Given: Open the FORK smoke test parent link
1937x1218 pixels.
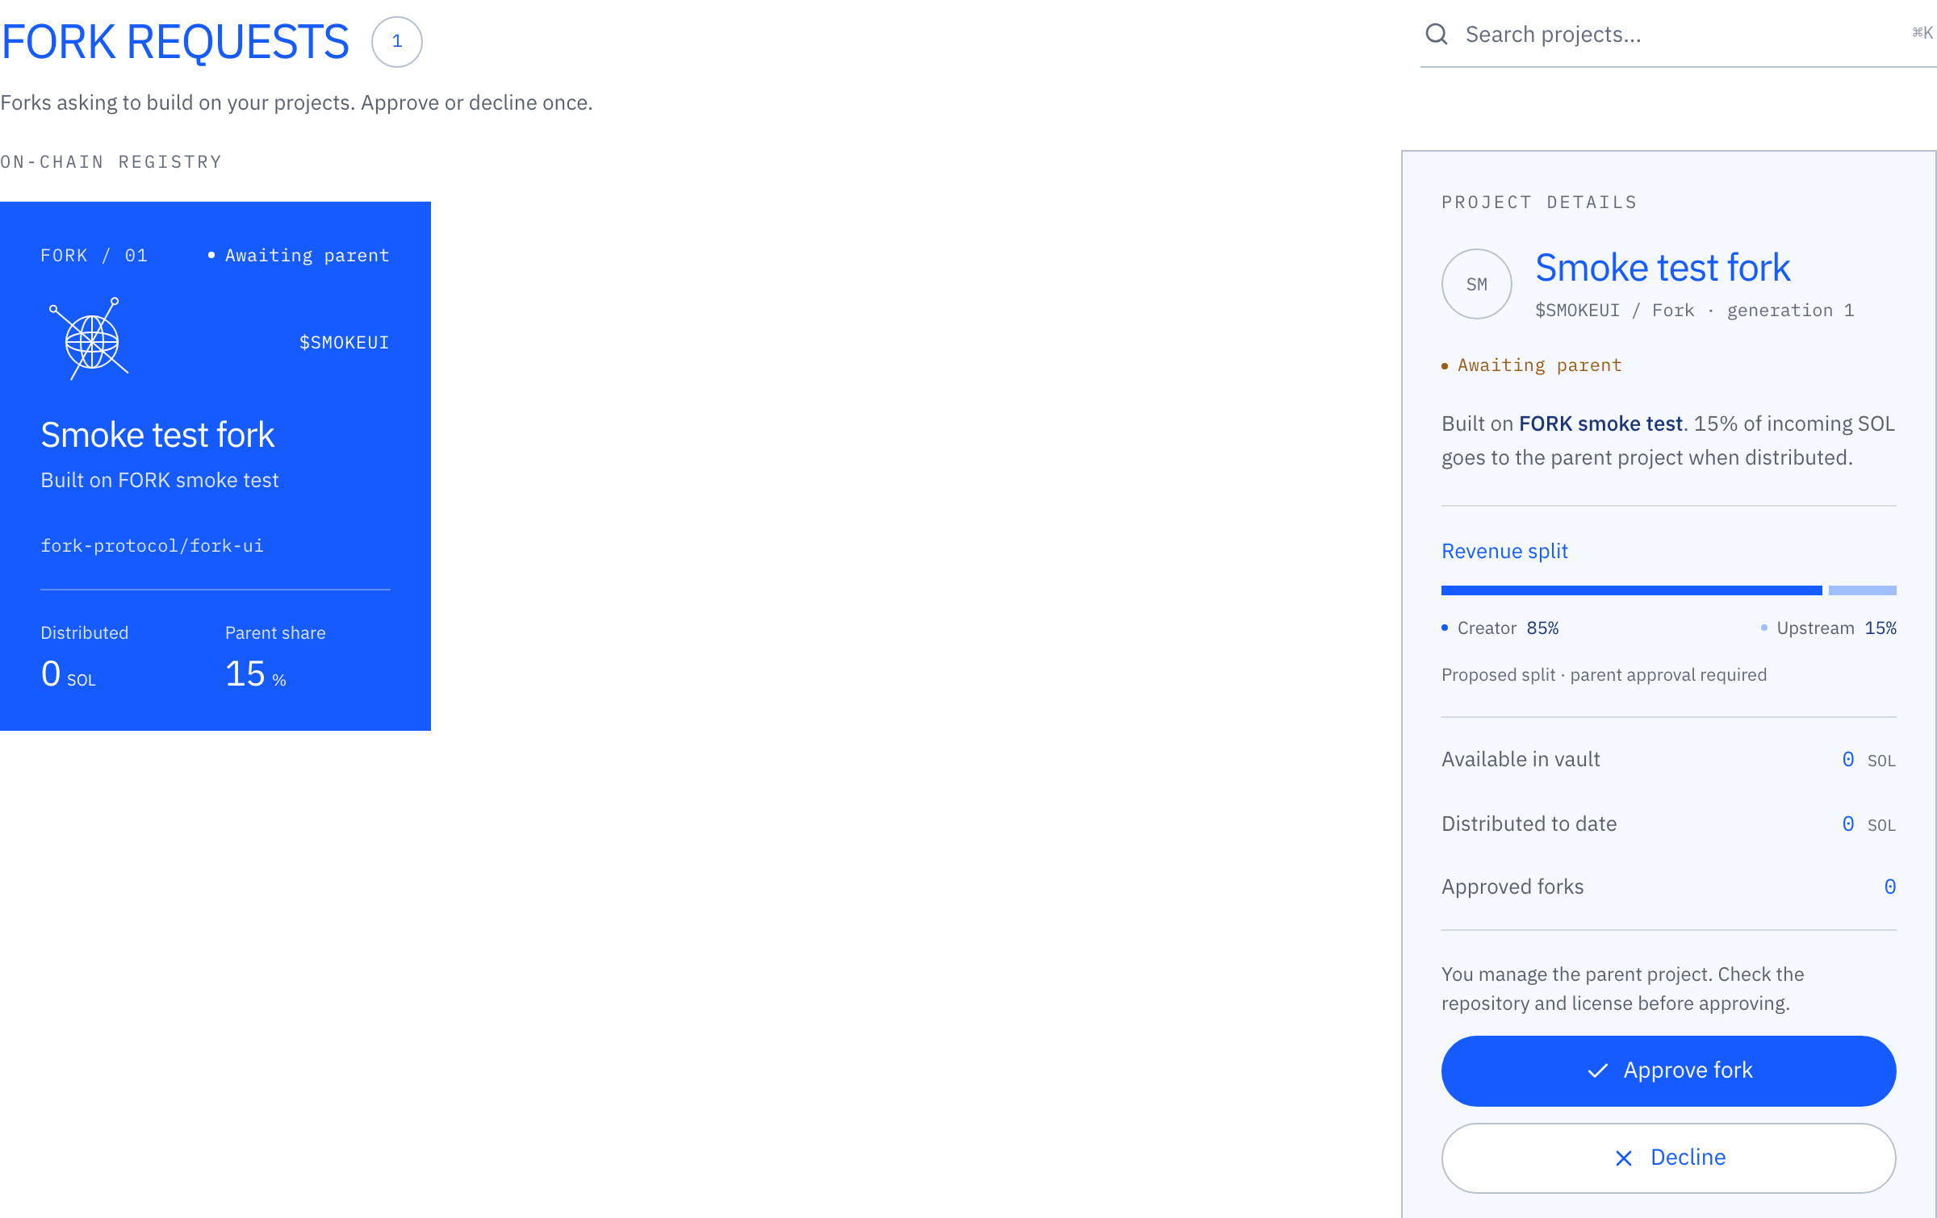Looking at the screenshot, I should (x=1600, y=423).
